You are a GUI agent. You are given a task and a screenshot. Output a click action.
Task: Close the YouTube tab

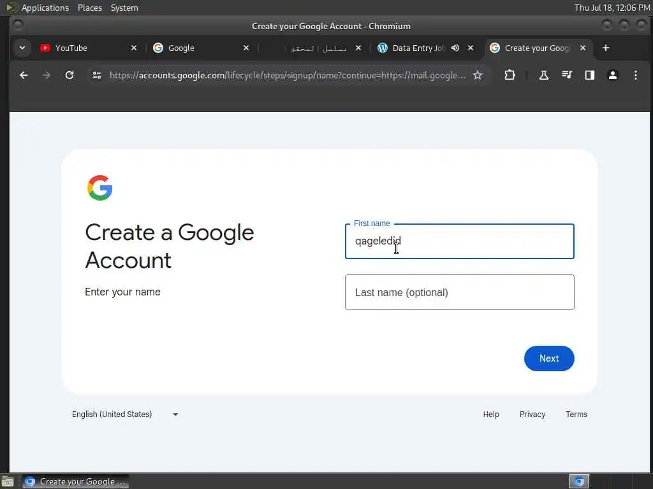coord(134,48)
